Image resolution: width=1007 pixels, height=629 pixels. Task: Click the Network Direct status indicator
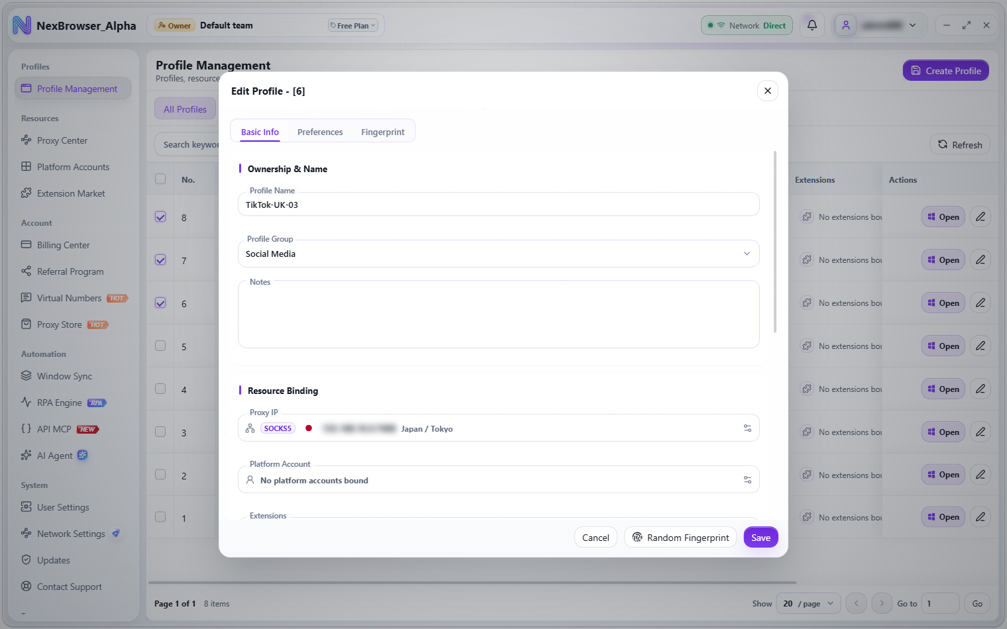tap(747, 25)
